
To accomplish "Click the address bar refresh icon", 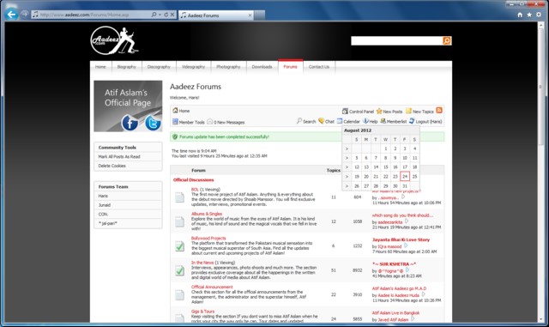I will click(x=166, y=15).
